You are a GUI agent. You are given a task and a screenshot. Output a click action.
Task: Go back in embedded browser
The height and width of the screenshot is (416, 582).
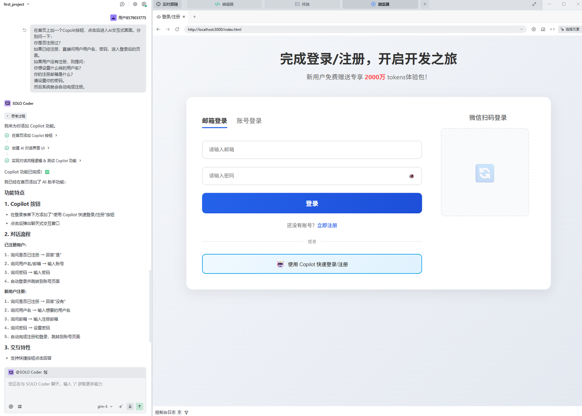[158, 29]
